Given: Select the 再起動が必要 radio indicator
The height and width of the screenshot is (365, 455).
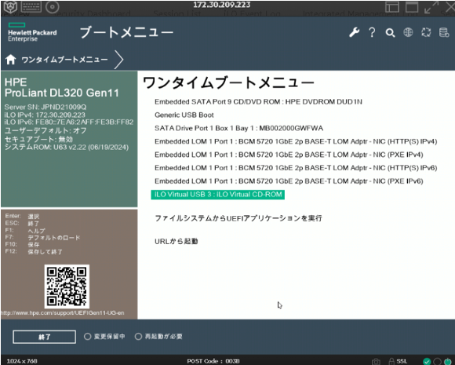Looking at the screenshot, I should pos(138,337).
